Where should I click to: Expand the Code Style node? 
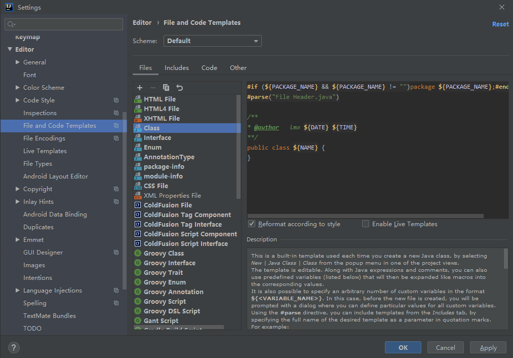pyautogui.click(x=18, y=100)
